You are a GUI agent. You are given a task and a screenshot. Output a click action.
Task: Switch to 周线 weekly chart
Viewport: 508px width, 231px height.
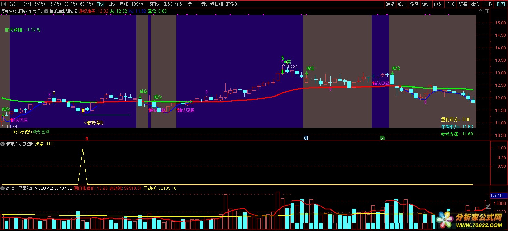click(x=112, y=4)
